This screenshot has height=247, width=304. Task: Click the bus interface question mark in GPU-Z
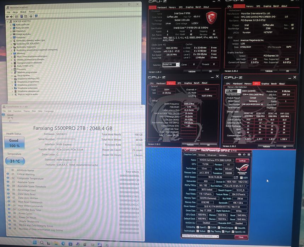(248, 186)
